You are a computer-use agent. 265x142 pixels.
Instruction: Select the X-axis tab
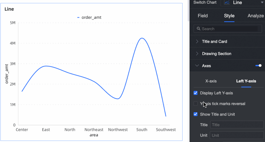point(211,81)
